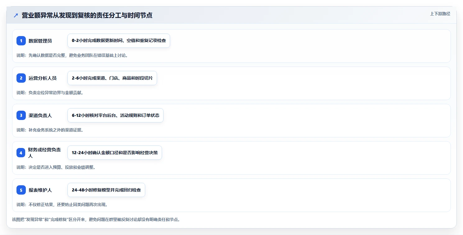Click the note 负责定位异常边界与金额贡献
Viewport: 463px width, 235px height.
tap(50, 93)
